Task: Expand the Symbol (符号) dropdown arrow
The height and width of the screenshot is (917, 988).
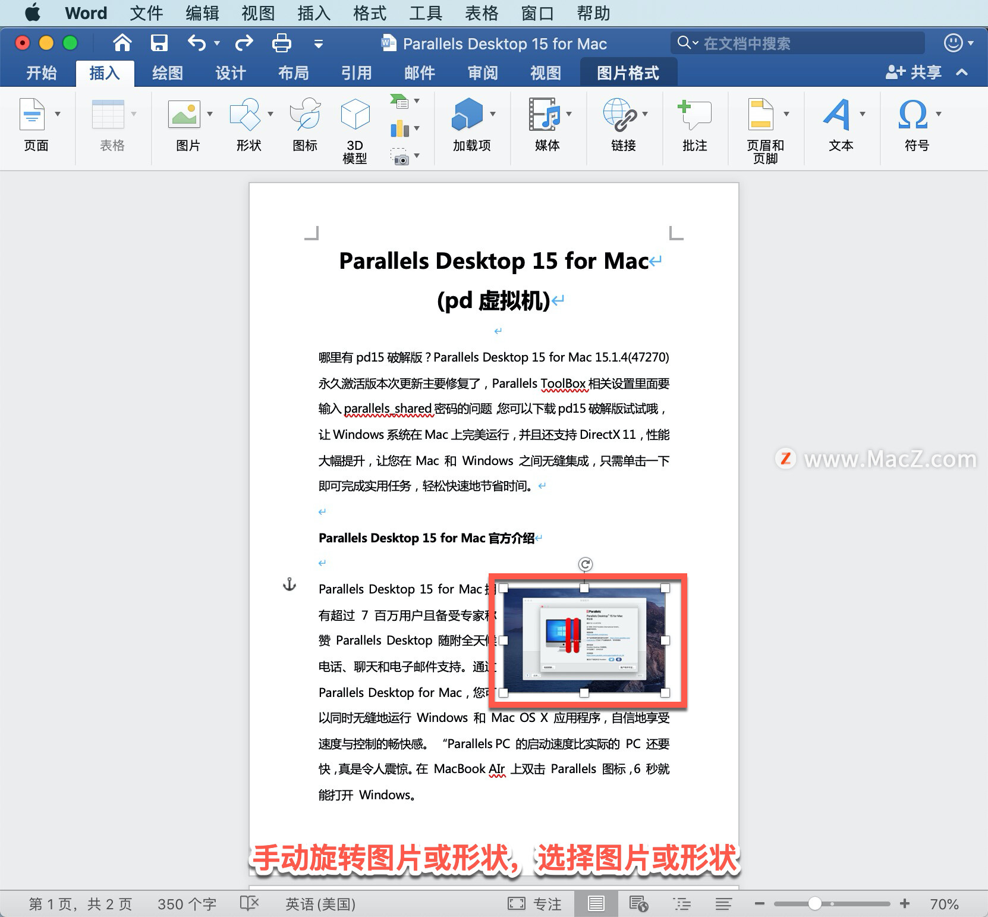Action: pos(939,114)
